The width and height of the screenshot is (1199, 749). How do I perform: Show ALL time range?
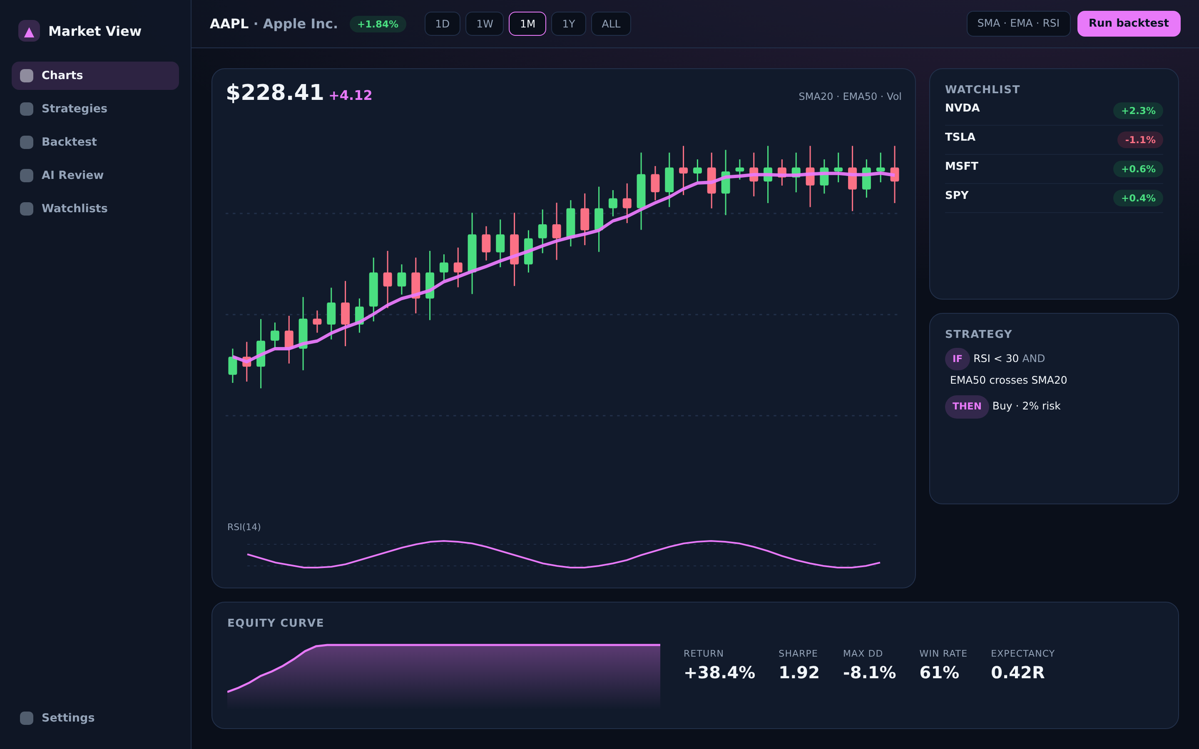[x=611, y=24]
